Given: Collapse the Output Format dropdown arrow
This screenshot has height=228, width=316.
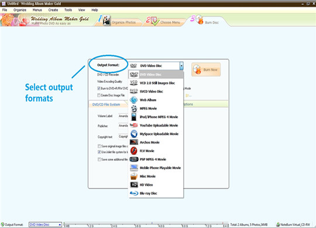Looking at the screenshot, I should coord(181,66).
